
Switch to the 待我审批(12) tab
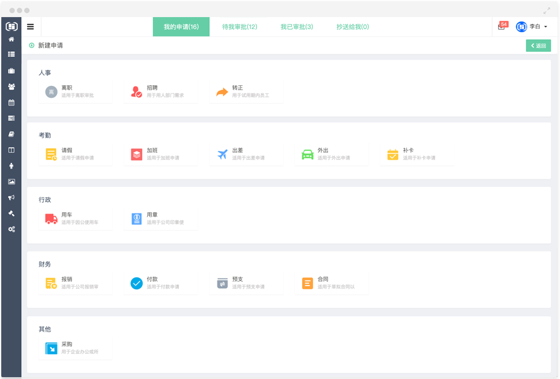pyautogui.click(x=240, y=27)
